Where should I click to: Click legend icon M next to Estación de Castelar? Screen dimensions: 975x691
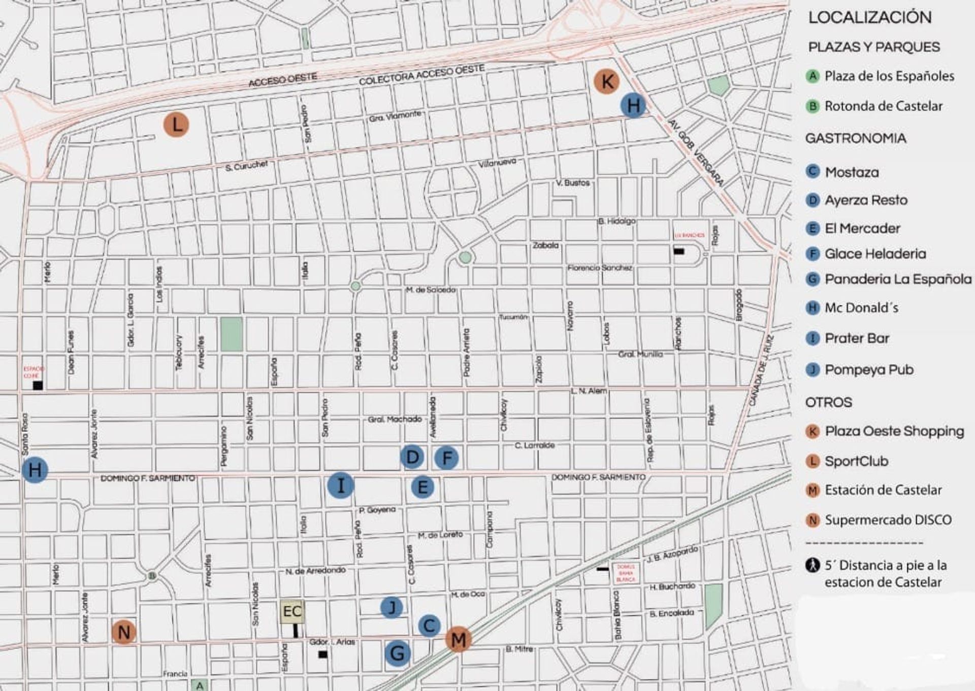pos(813,491)
